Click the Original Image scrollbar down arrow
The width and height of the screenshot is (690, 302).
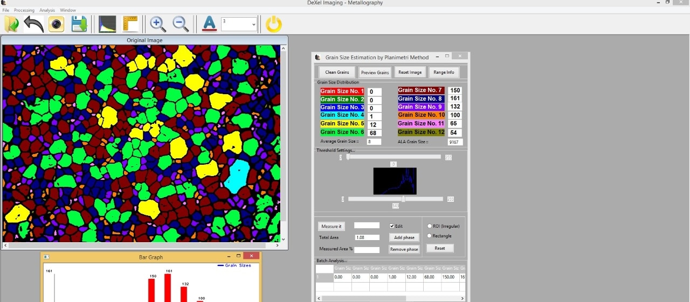point(284,239)
